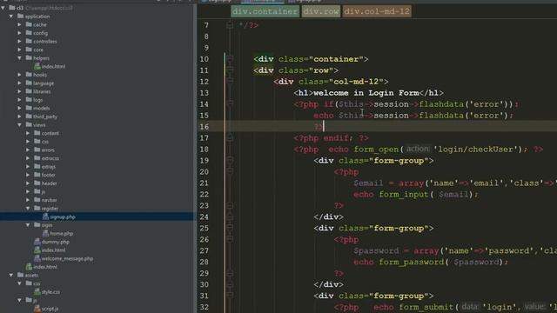This screenshot has width=557, height=313.
Task: Click line number 24 in the gutter
Action: pos(205,216)
